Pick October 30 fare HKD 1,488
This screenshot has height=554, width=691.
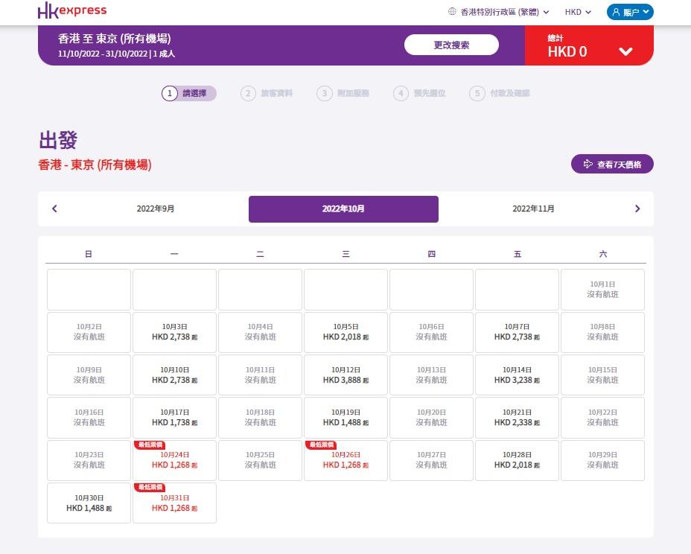pos(89,503)
